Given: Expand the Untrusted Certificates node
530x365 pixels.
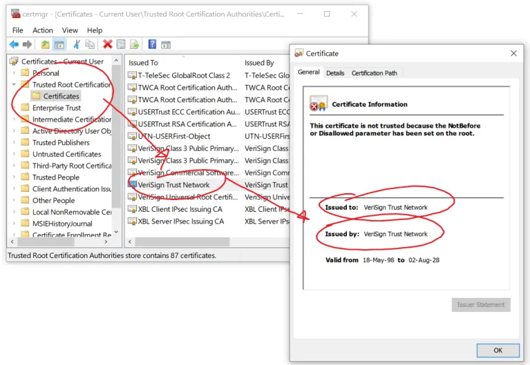Looking at the screenshot, I should tap(14, 154).
